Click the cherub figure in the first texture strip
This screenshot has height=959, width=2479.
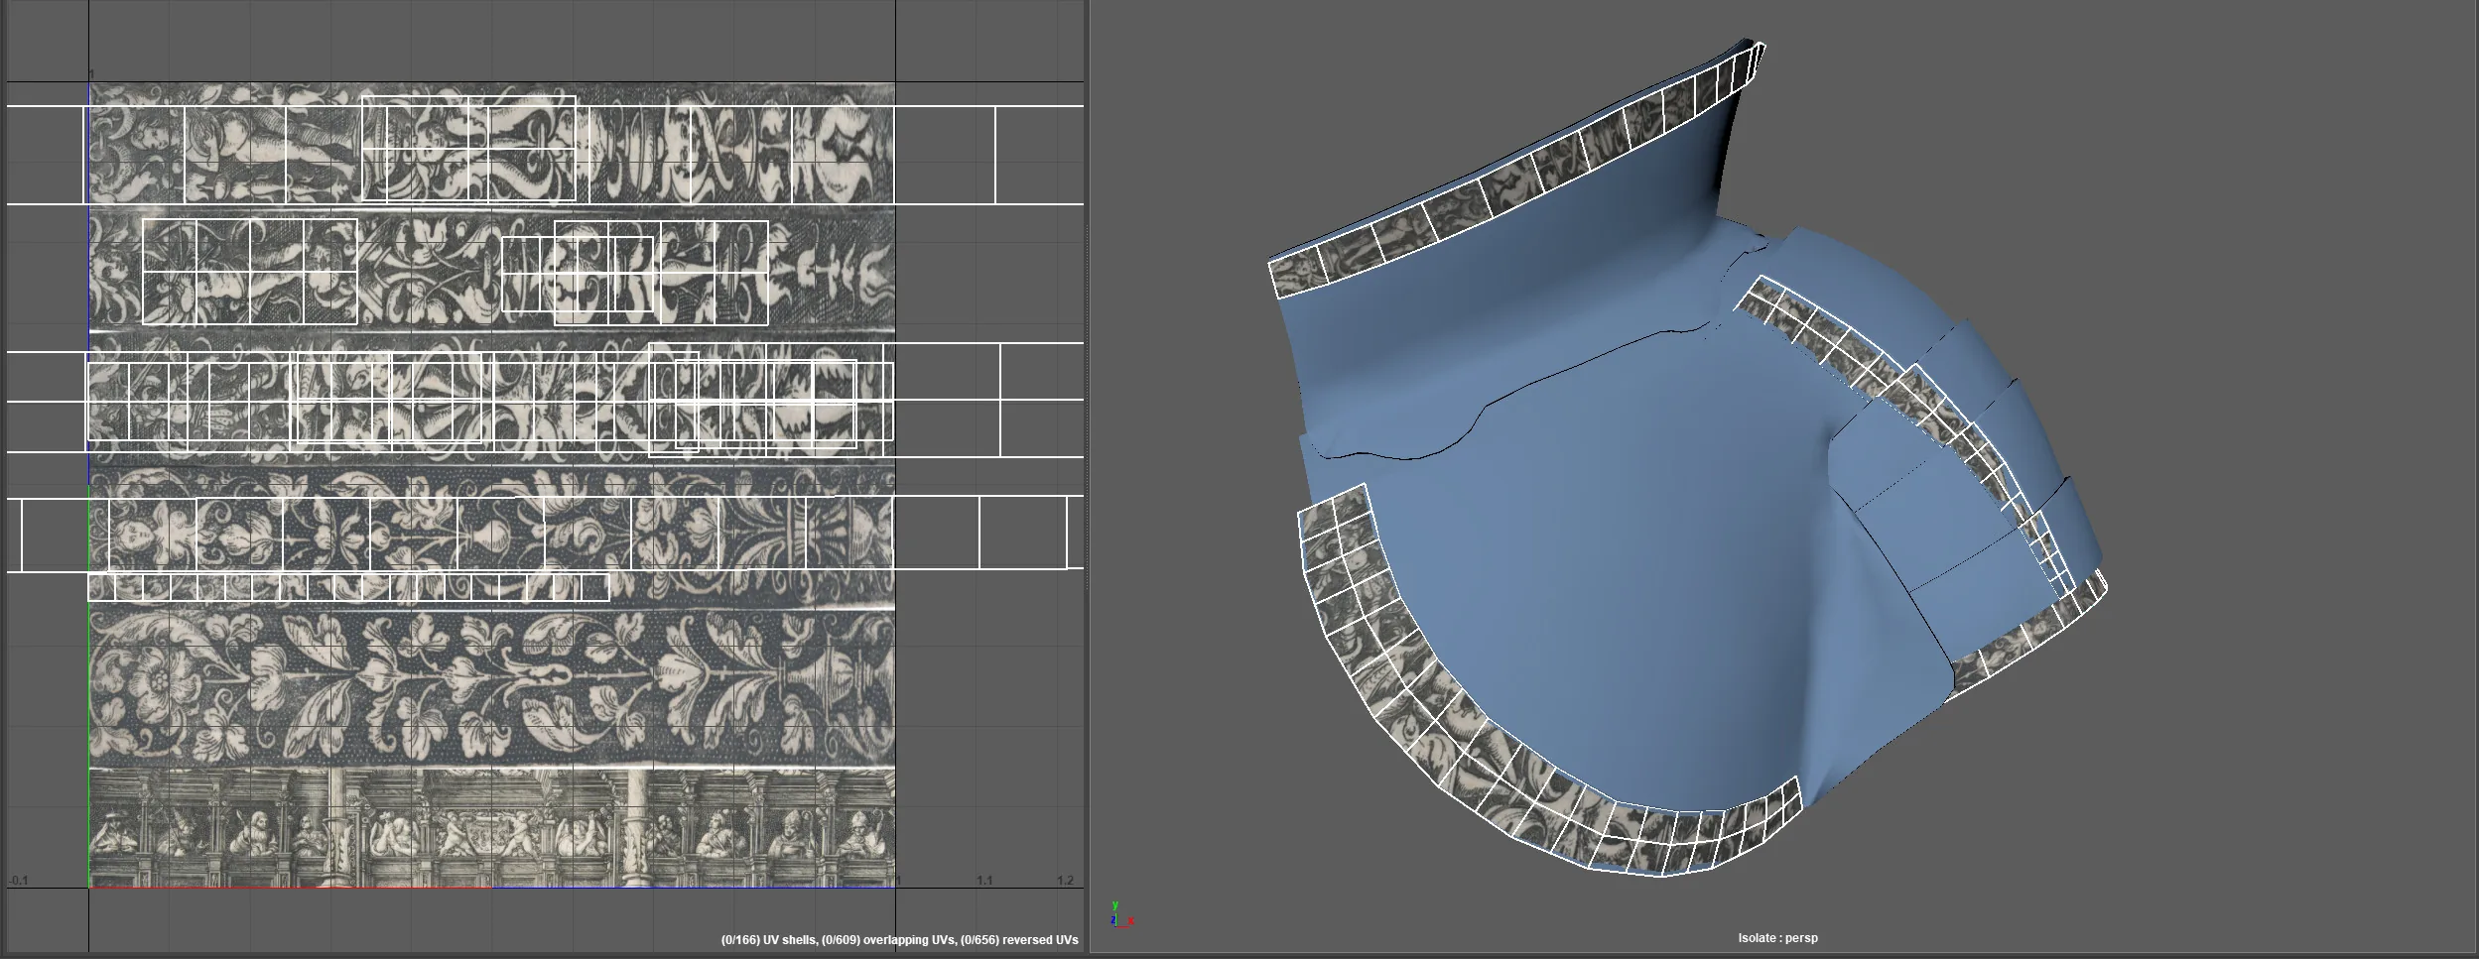click(x=223, y=149)
